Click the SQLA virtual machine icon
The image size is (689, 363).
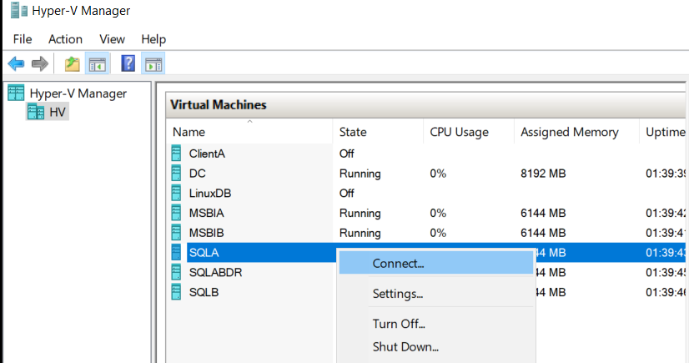(x=176, y=252)
